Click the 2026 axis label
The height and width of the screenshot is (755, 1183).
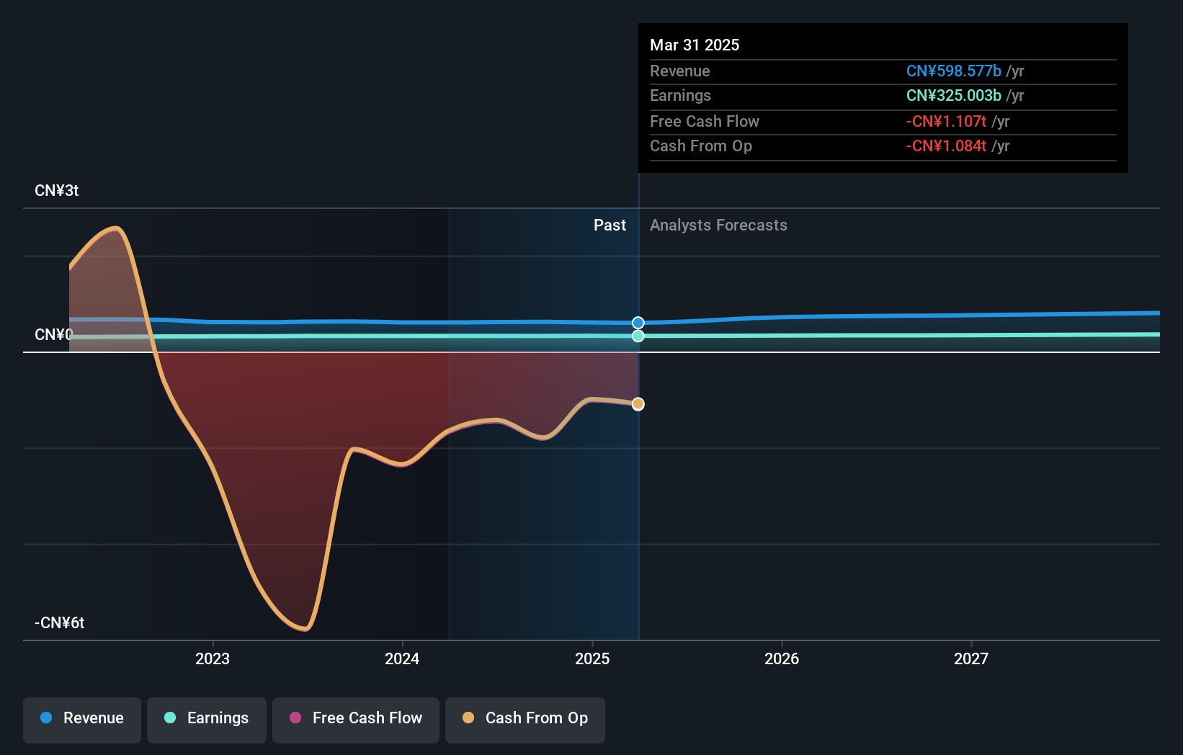point(782,658)
